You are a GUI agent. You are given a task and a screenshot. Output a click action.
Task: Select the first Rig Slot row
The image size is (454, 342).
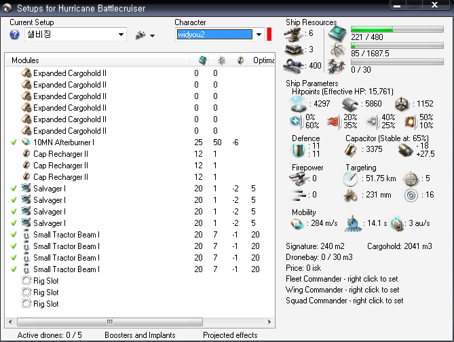[x=140, y=281]
